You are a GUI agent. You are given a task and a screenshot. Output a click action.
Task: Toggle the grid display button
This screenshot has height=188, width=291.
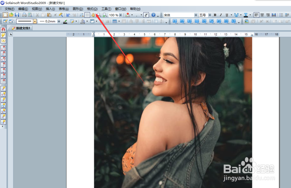87,15
